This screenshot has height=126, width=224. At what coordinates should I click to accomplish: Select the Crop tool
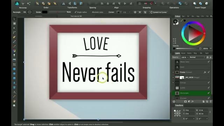14,64
